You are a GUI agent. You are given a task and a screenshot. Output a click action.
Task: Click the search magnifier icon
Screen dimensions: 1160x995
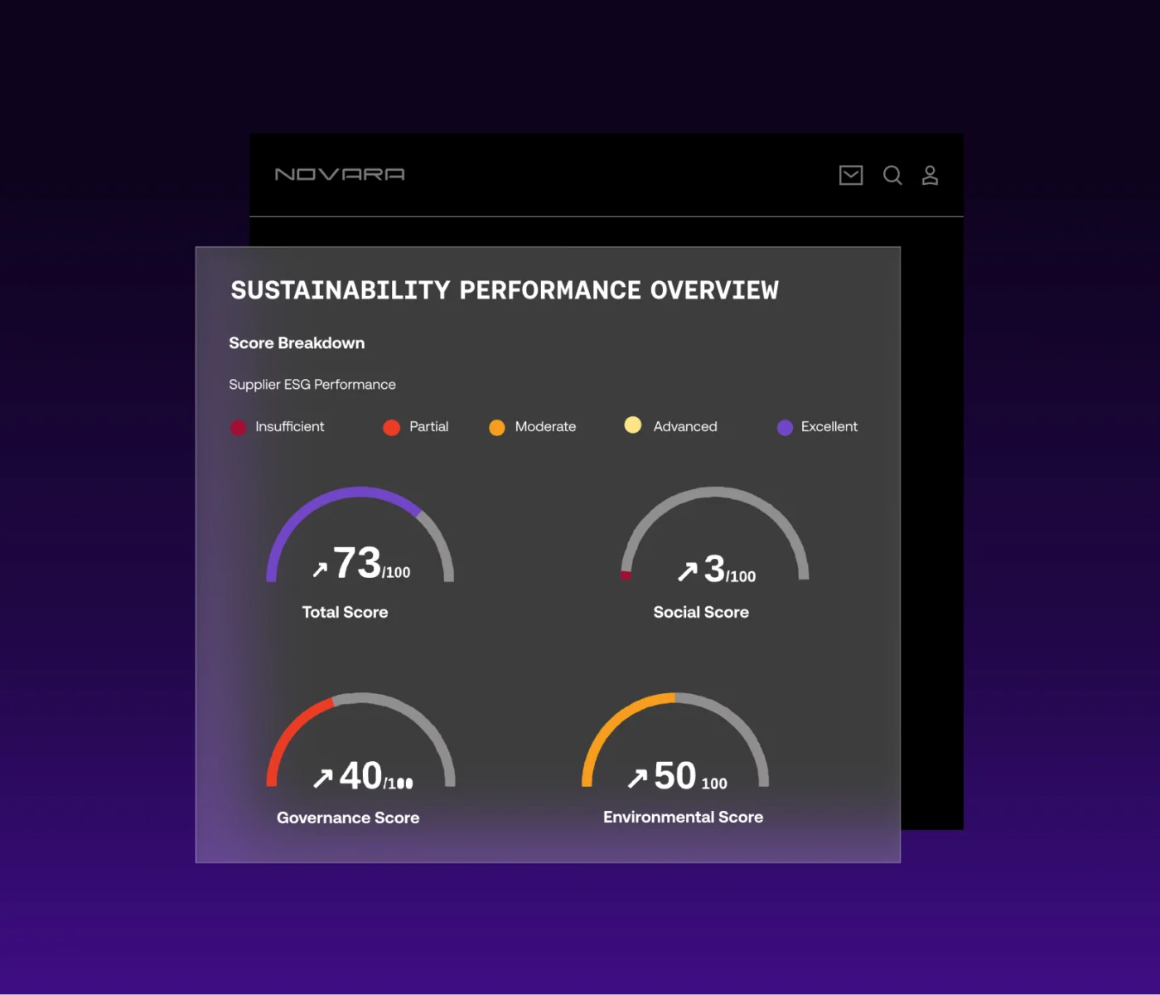coord(892,175)
